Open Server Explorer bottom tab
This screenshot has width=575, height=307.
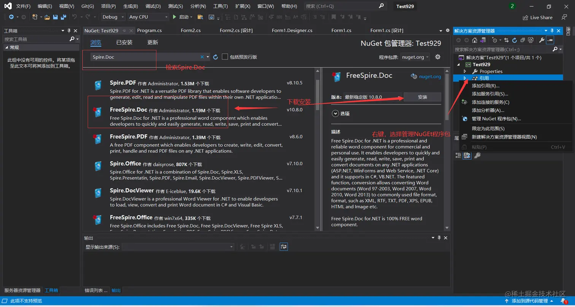click(x=22, y=290)
